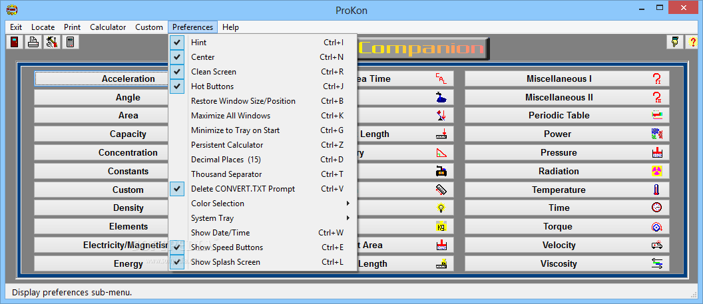Select Maximize All Windows entry
Viewport: 703px width, 304px height.
tap(263, 116)
